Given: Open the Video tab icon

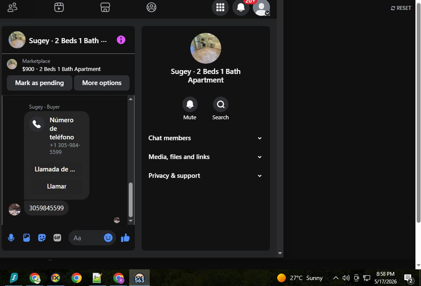Looking at the screenshot, I should click(x=59, y=7).
